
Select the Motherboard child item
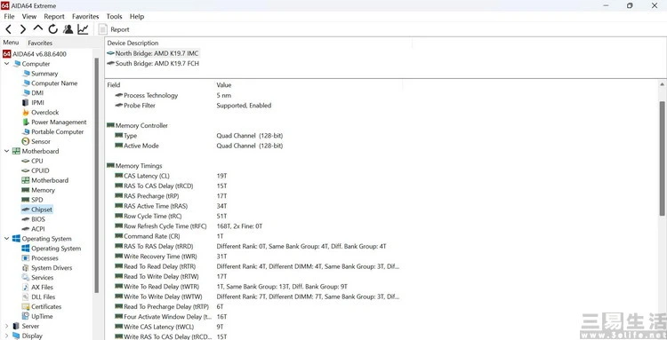tap(45, 180)
